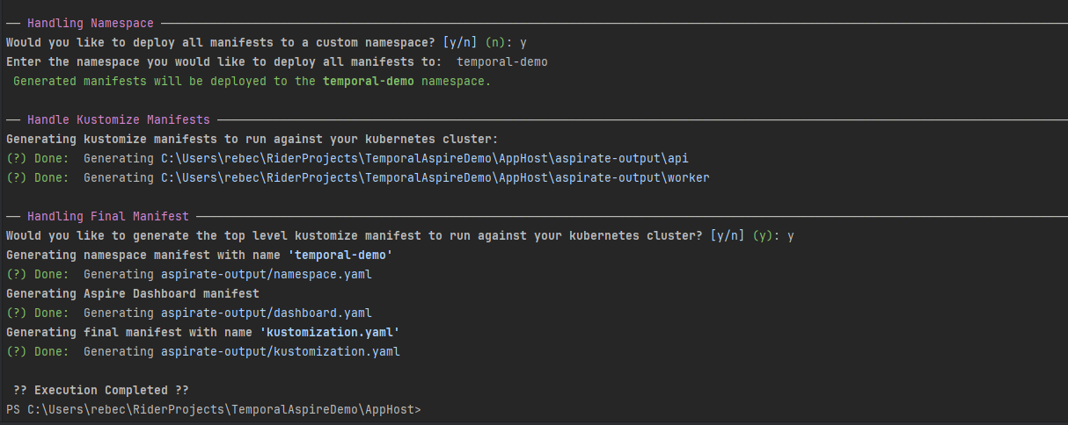Click 'Generating namespace manifest with name' line
This screenshot has height=425, width=1068.
[199, 255]
